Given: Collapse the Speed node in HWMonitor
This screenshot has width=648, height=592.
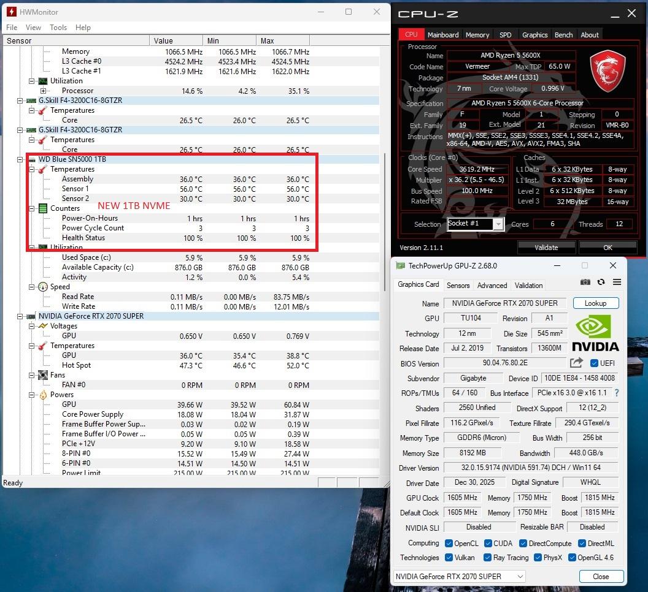Looking at the screenshot, I should [31, 287].
